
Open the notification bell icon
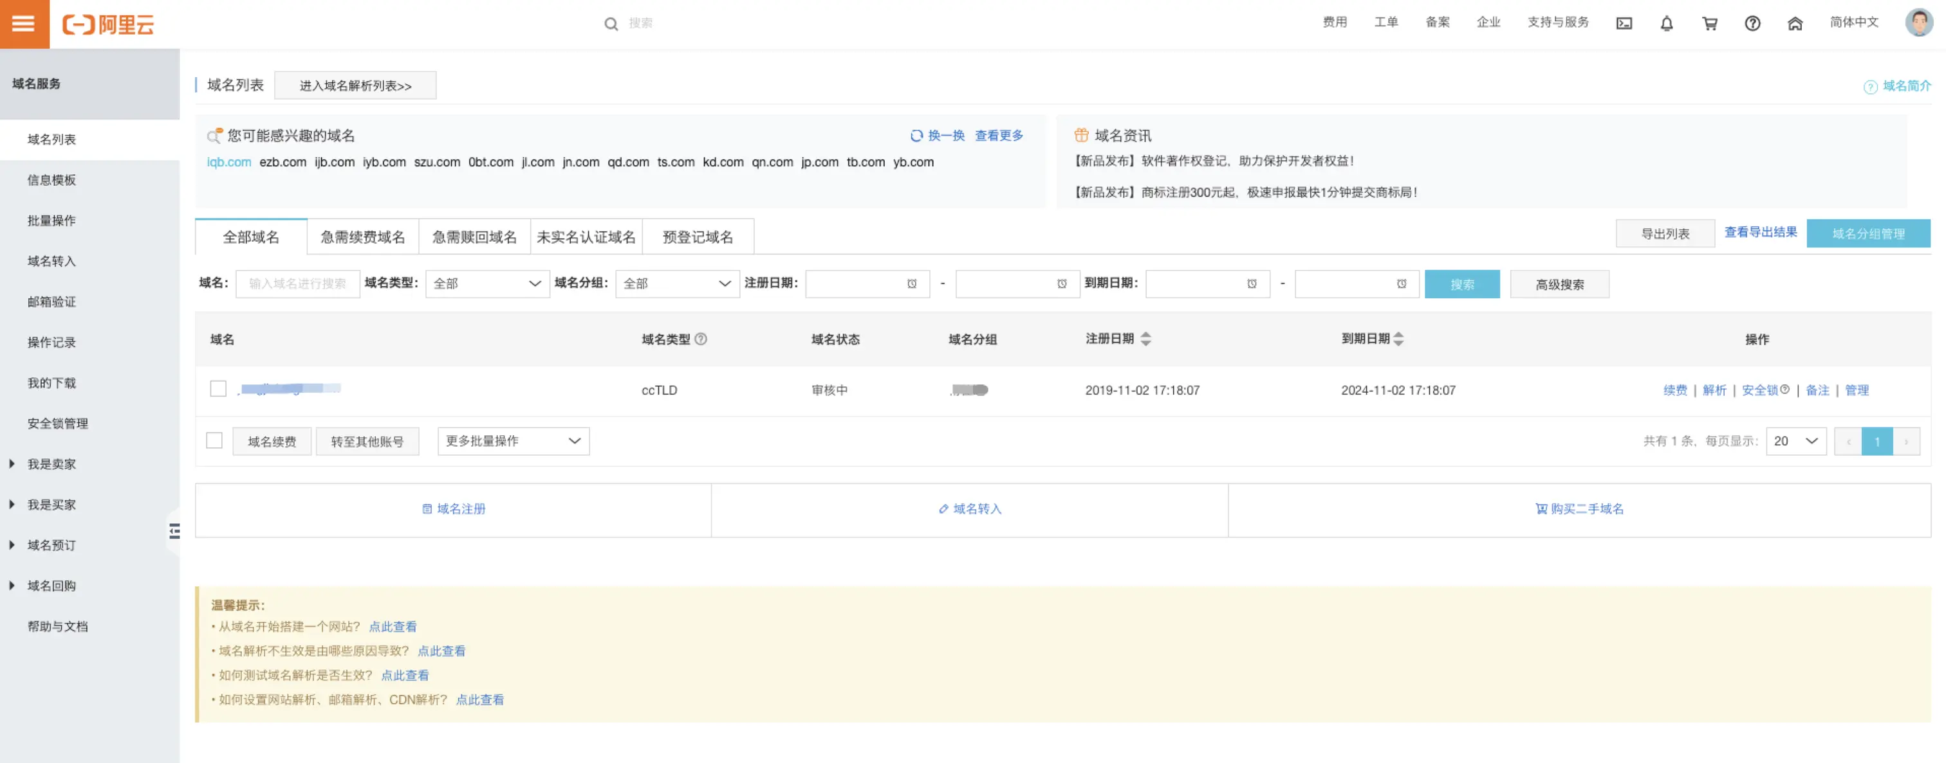(1667, 23)
